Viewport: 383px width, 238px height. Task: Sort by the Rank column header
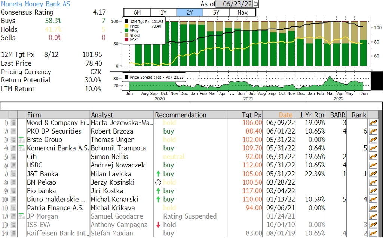(357, 115)
